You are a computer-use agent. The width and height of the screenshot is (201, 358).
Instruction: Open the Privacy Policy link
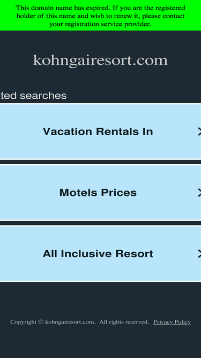pos(172,322)
